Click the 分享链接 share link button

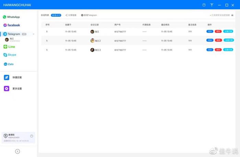[71, 15]
